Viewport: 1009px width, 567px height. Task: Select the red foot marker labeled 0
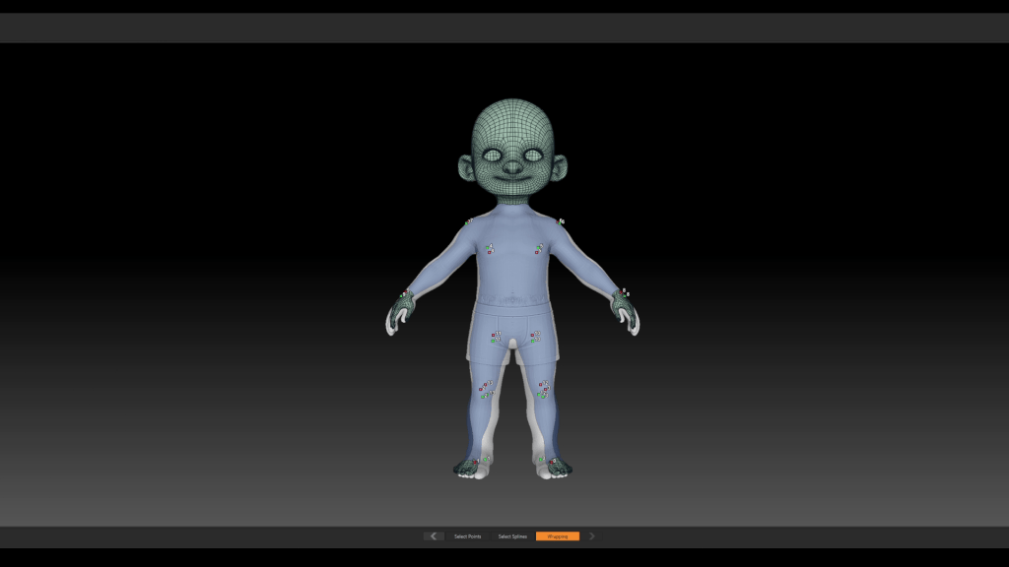[x=552, y=462]
